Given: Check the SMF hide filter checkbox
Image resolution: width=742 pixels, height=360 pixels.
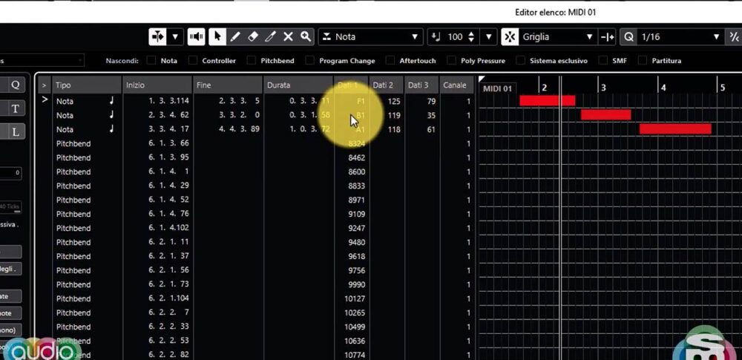Looking at the screenshot, I should click(x=603, y=61).
